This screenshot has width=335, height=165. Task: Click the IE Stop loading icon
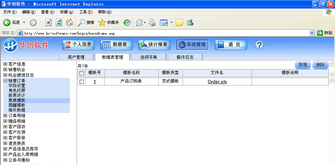(49, 23)
